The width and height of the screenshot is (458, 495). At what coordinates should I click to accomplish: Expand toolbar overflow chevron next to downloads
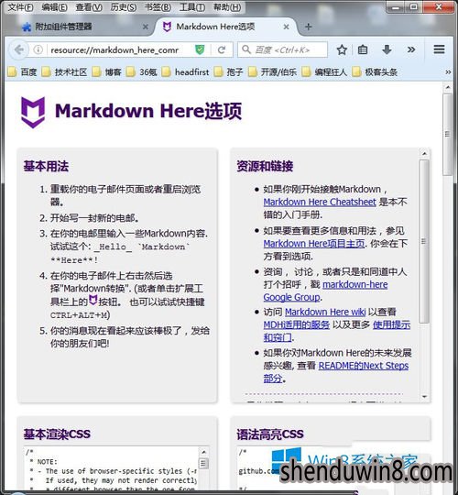[411, 49]
